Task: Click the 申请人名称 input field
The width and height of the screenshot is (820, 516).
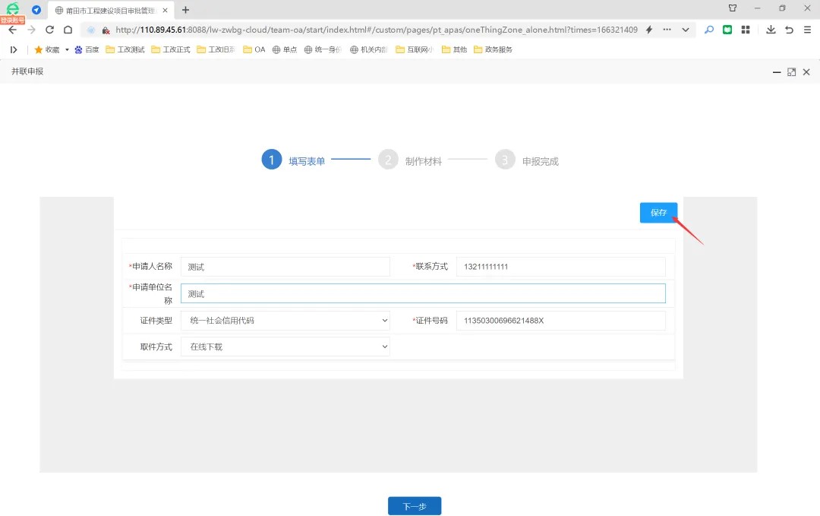Action: (285, 267)
